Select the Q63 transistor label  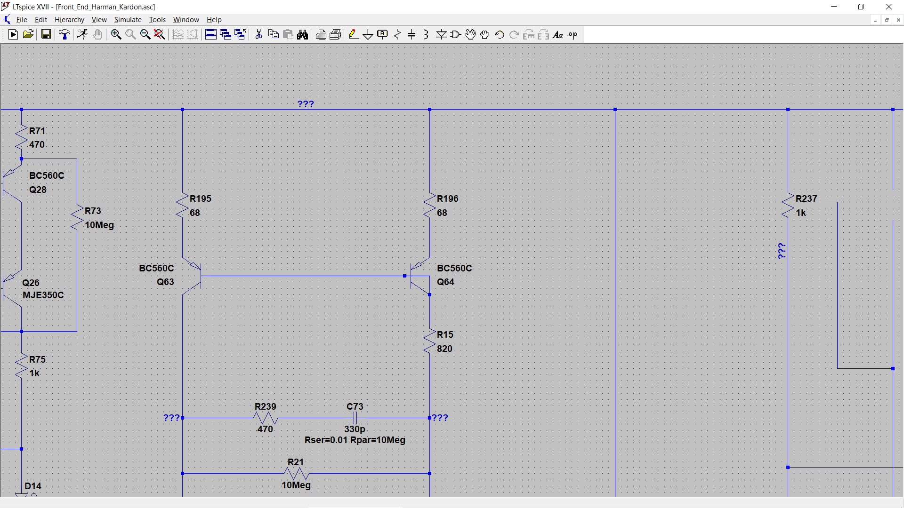[165, 282]
